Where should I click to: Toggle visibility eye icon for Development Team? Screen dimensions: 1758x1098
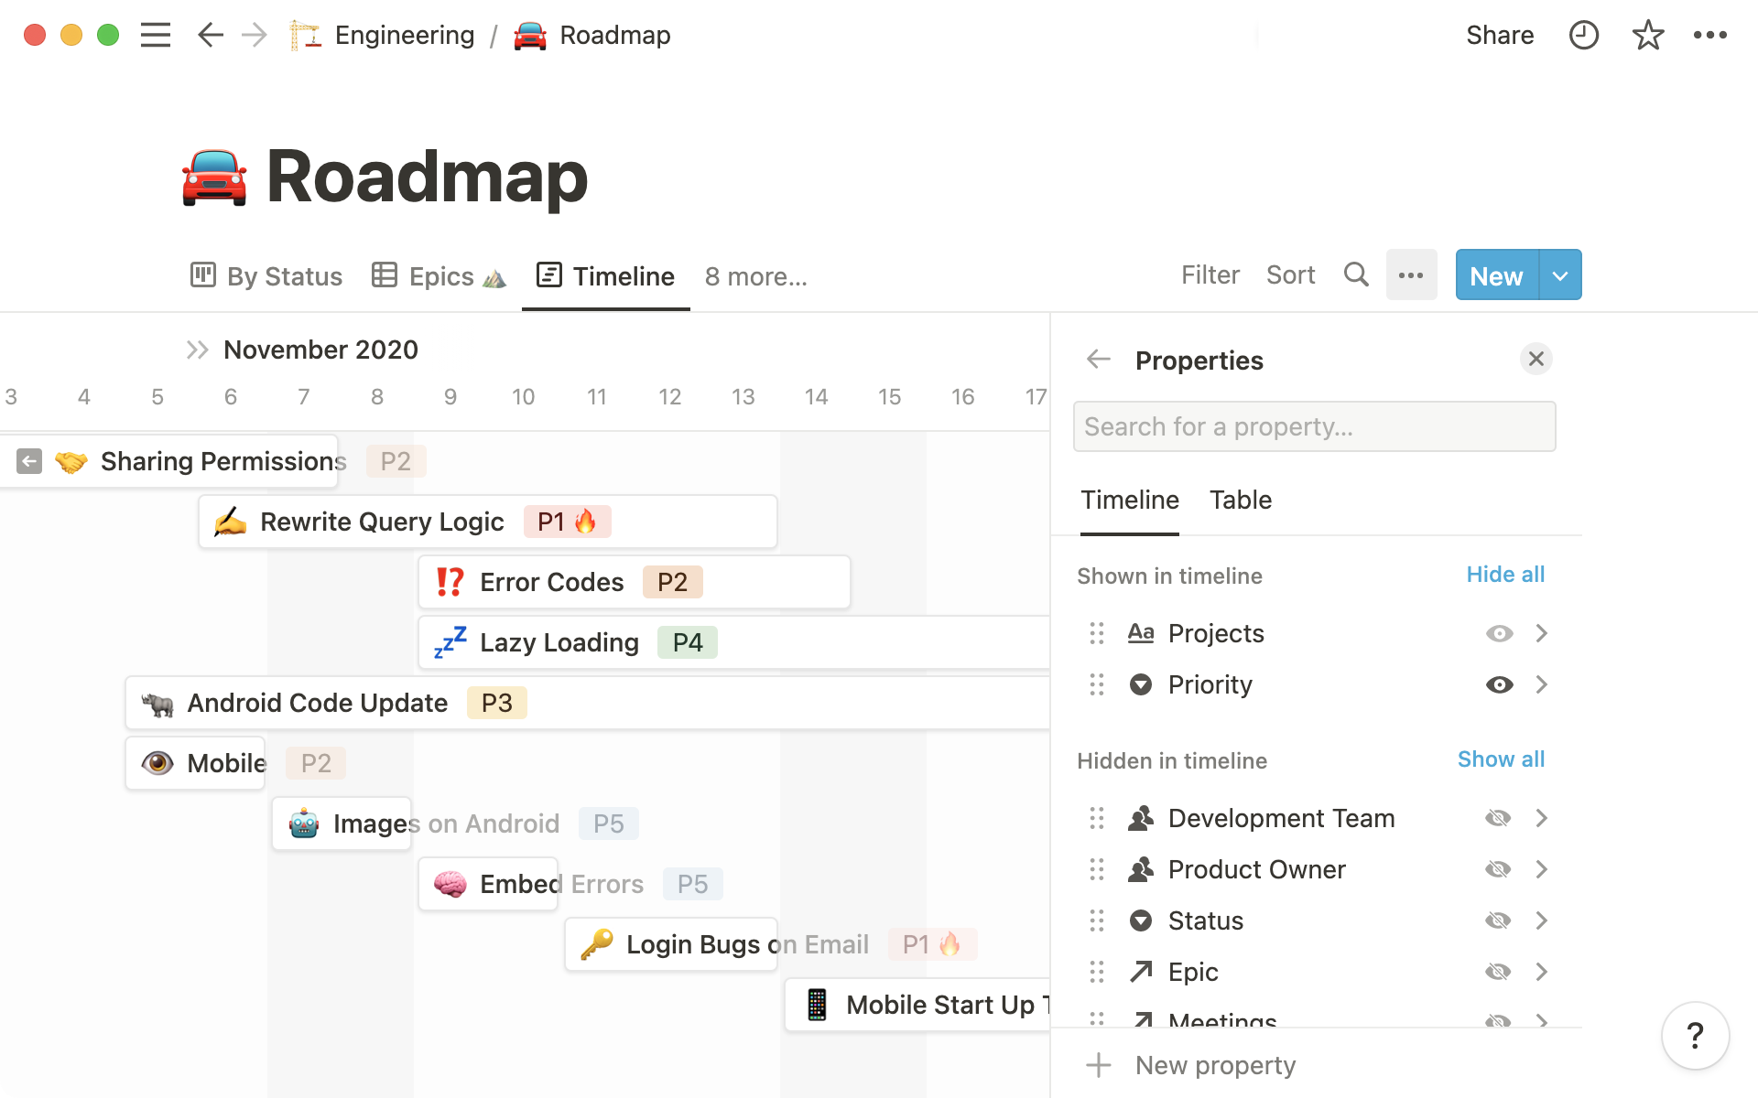1497,817
